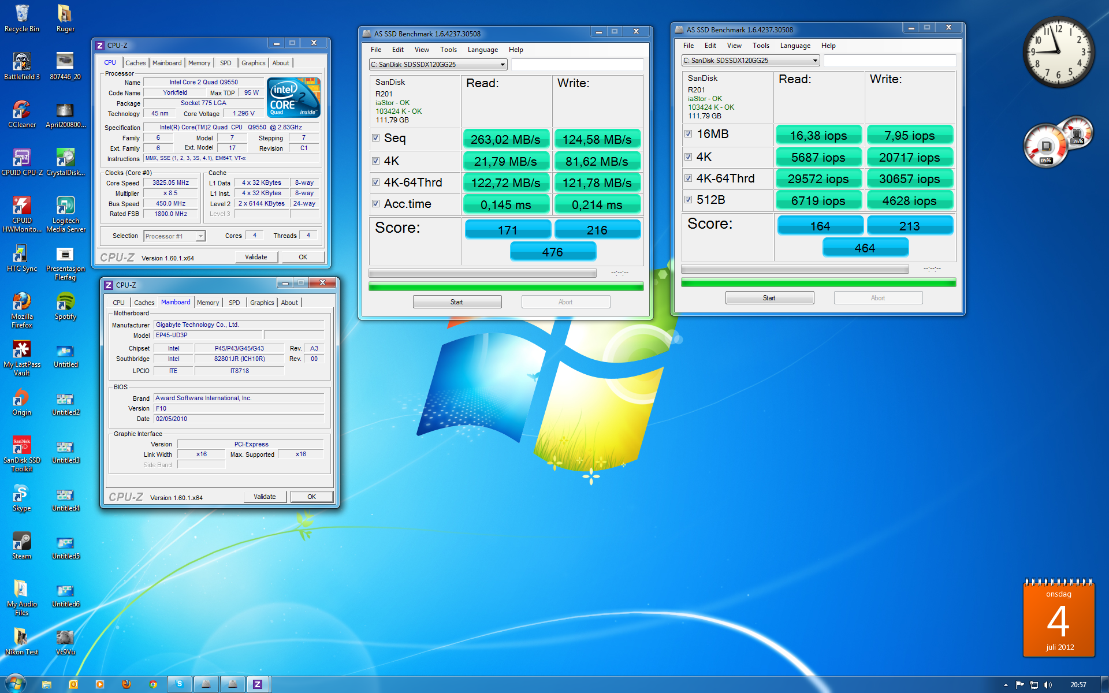The height and width of the screenshot is (693, 1109).
Task: Open the Processor #1 selection dropdown
Action: [174, 236]
